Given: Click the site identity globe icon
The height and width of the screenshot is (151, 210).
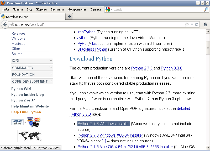Looking at the screenshot, I should pos(12,24).
